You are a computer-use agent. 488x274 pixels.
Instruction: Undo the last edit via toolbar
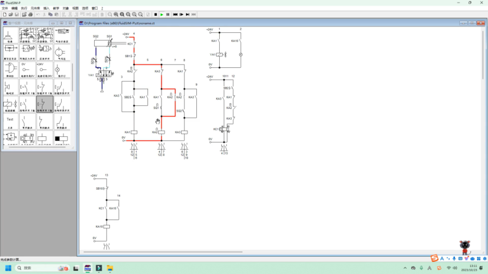[x=38, y=15]
